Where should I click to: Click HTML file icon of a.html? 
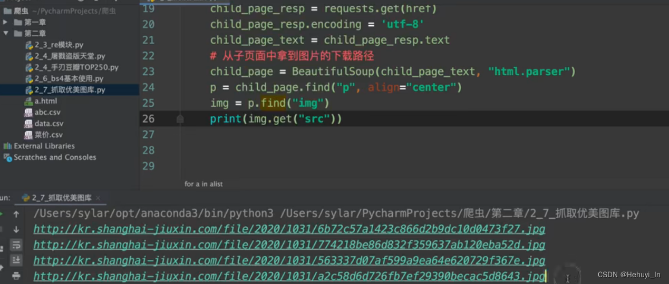point(29,101)
